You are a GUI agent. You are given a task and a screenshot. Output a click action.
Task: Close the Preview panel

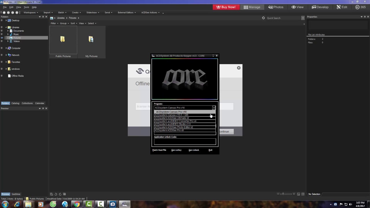46,108
